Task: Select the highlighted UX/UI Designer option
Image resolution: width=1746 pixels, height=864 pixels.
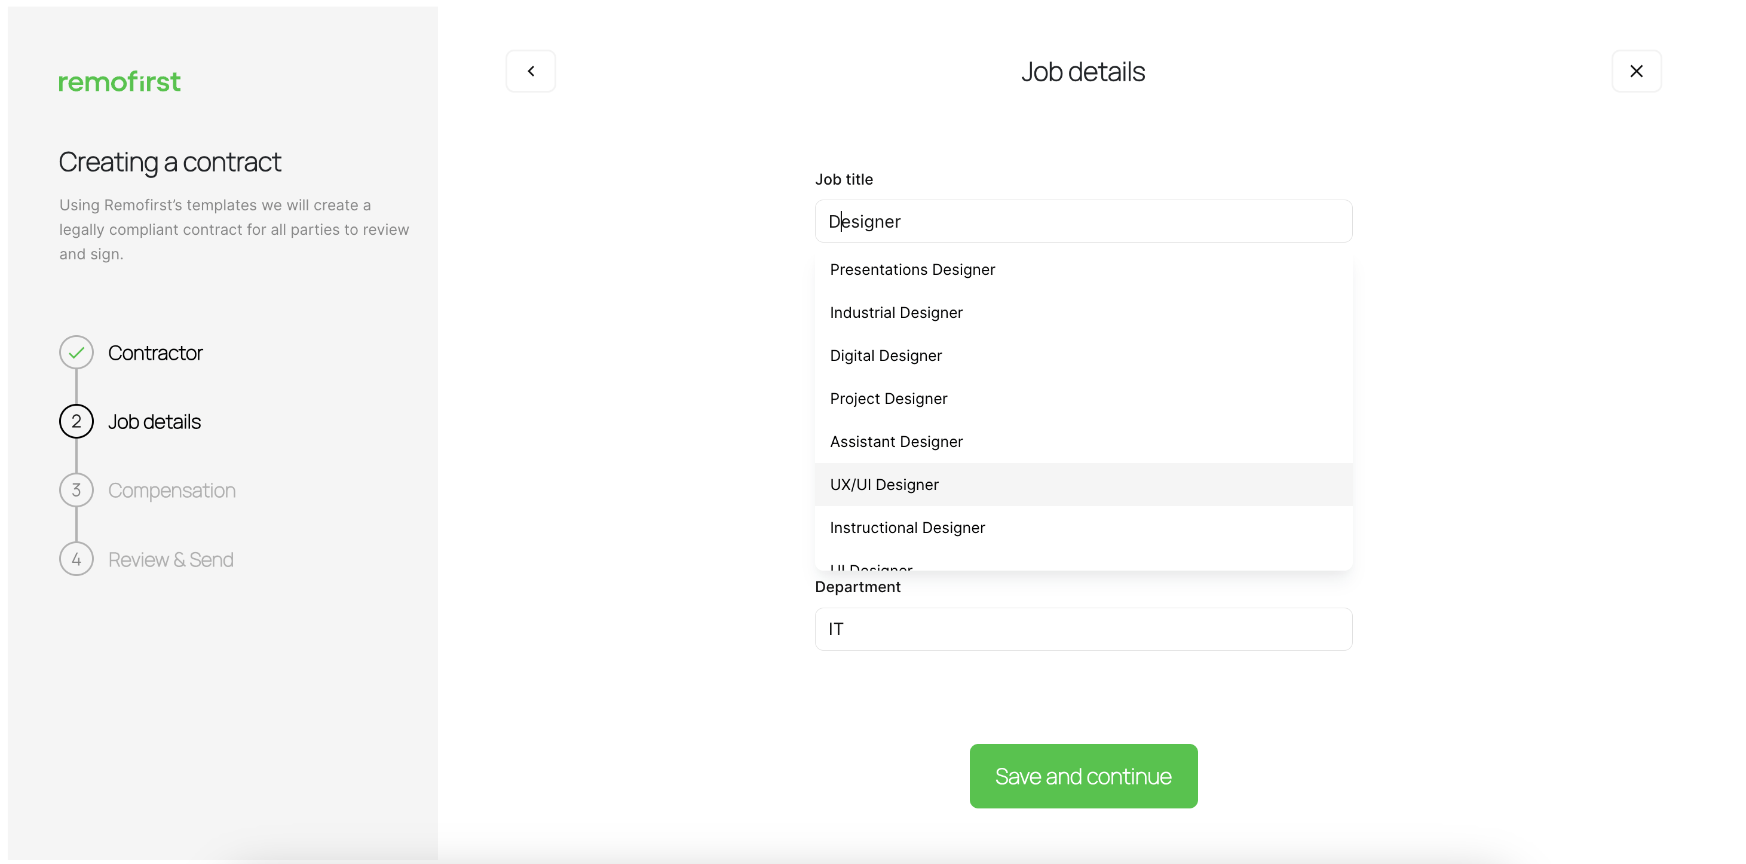Action: click(884, 485)
